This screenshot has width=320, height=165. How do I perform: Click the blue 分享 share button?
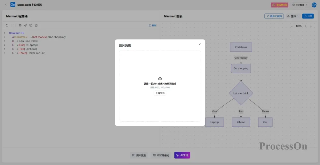coord(308,16)
